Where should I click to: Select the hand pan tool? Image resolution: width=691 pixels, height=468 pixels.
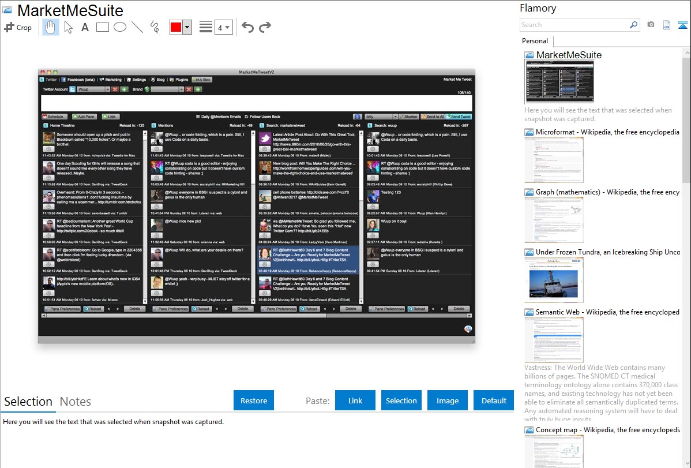[51, 27]
